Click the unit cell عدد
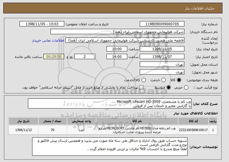This screenshot has width=229, height=162. click(x=81, y=130)
